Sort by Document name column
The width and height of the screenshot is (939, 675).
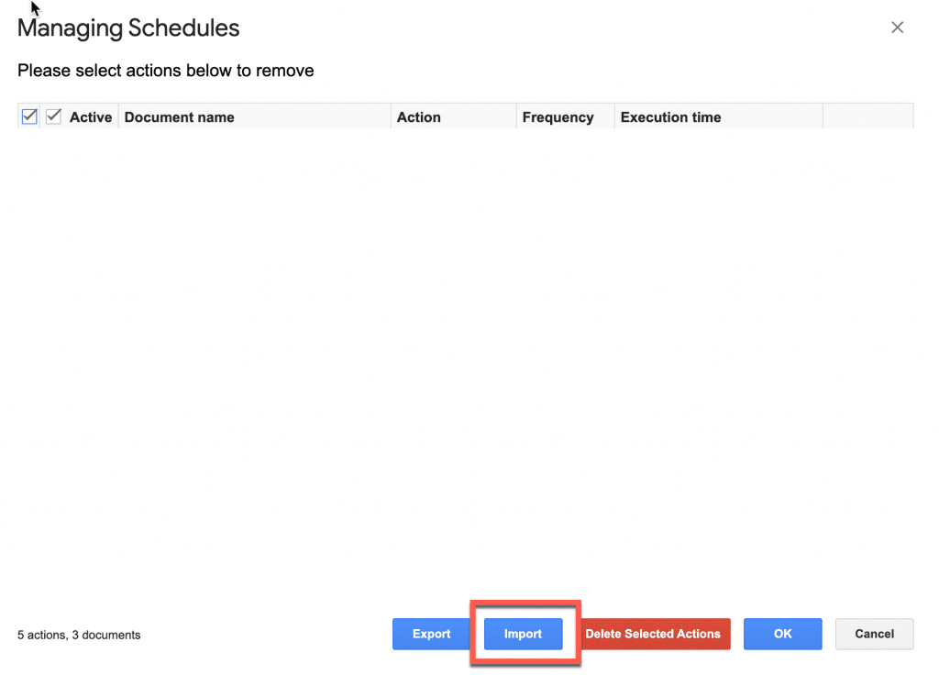[x=179, y=117]
